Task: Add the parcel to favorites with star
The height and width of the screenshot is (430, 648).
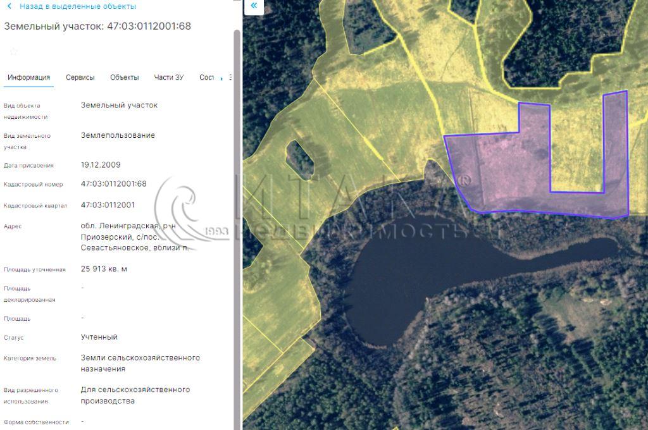Action: [x=13, y=51]
